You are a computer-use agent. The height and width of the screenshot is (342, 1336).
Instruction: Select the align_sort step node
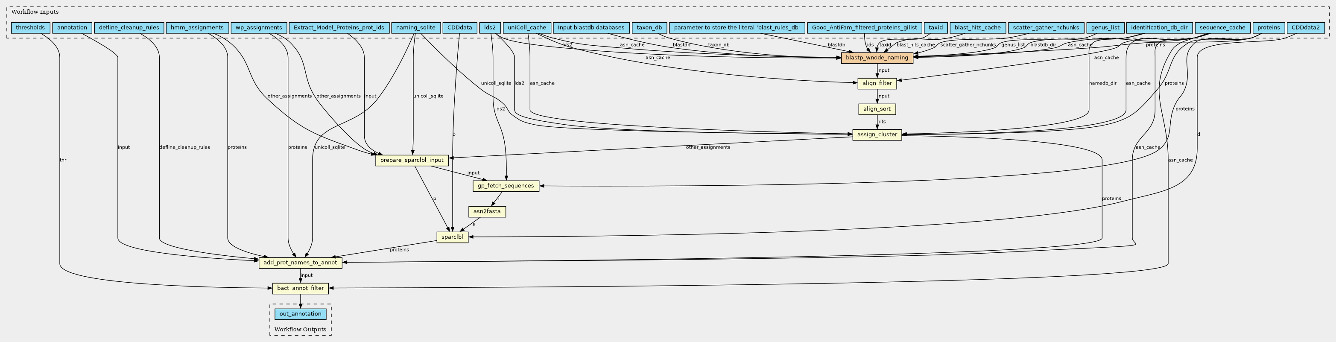[877, 109]
